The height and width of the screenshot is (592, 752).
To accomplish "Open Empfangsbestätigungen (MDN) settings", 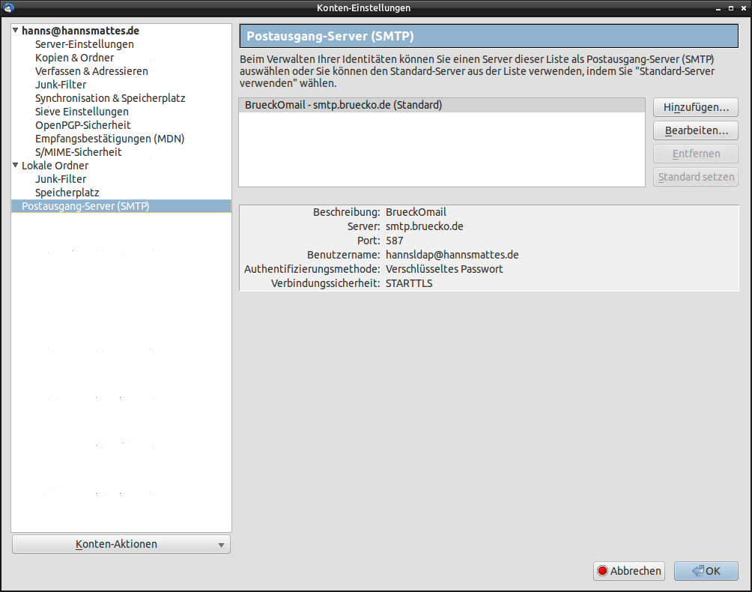I will pyautogui.click(x=109, y=139).
